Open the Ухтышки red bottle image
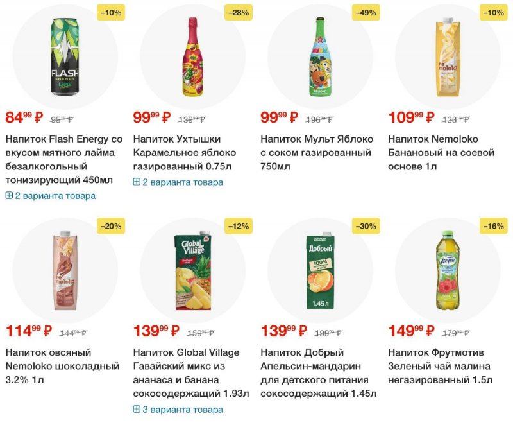 pyautogui.click(x=193, y=56)
